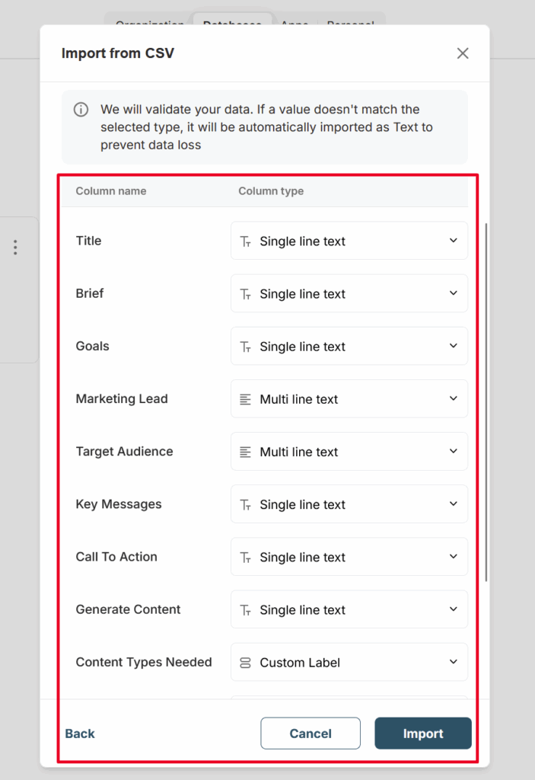Close the Import from CSV dialog
This screenshot has width=535, height=780.
(x=462, y=53)
